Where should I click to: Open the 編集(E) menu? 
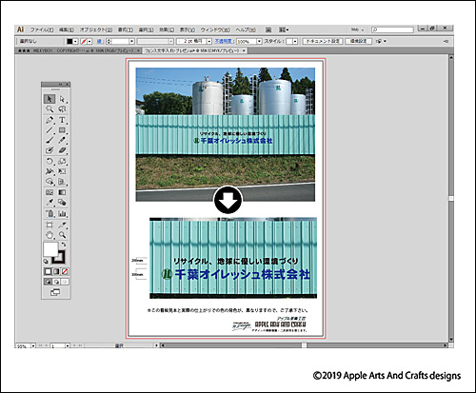point(67,29)
